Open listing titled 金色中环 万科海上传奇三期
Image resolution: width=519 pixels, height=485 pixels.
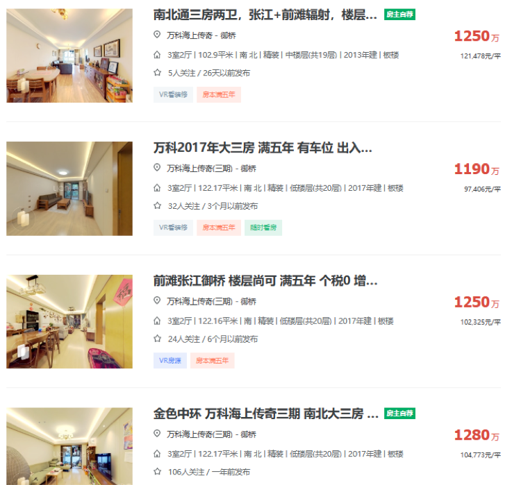(266, 414)
